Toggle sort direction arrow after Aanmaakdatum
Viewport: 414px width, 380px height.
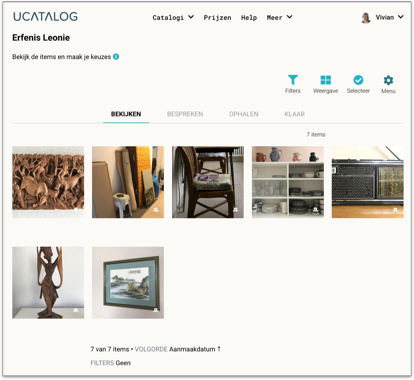[219, 349]
